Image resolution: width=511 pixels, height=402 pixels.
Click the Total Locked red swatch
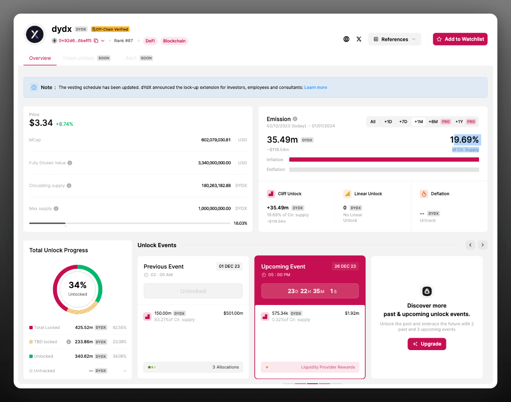[31, 328]
